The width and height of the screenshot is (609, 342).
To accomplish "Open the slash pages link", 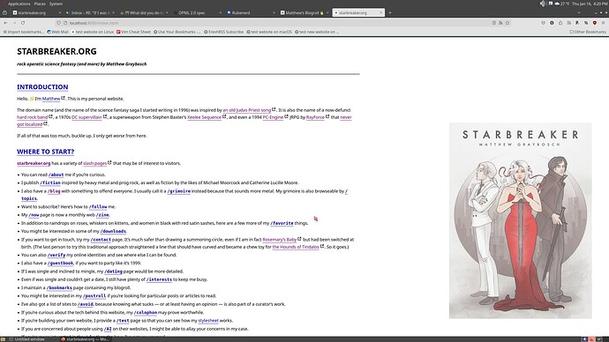I will pos(94,163).
